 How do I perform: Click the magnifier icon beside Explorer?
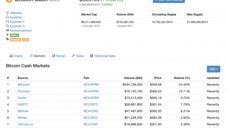tap(7, 17)
